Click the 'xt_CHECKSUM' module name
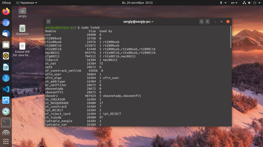This screenshot has height=147, width=263. click(55, 100)
